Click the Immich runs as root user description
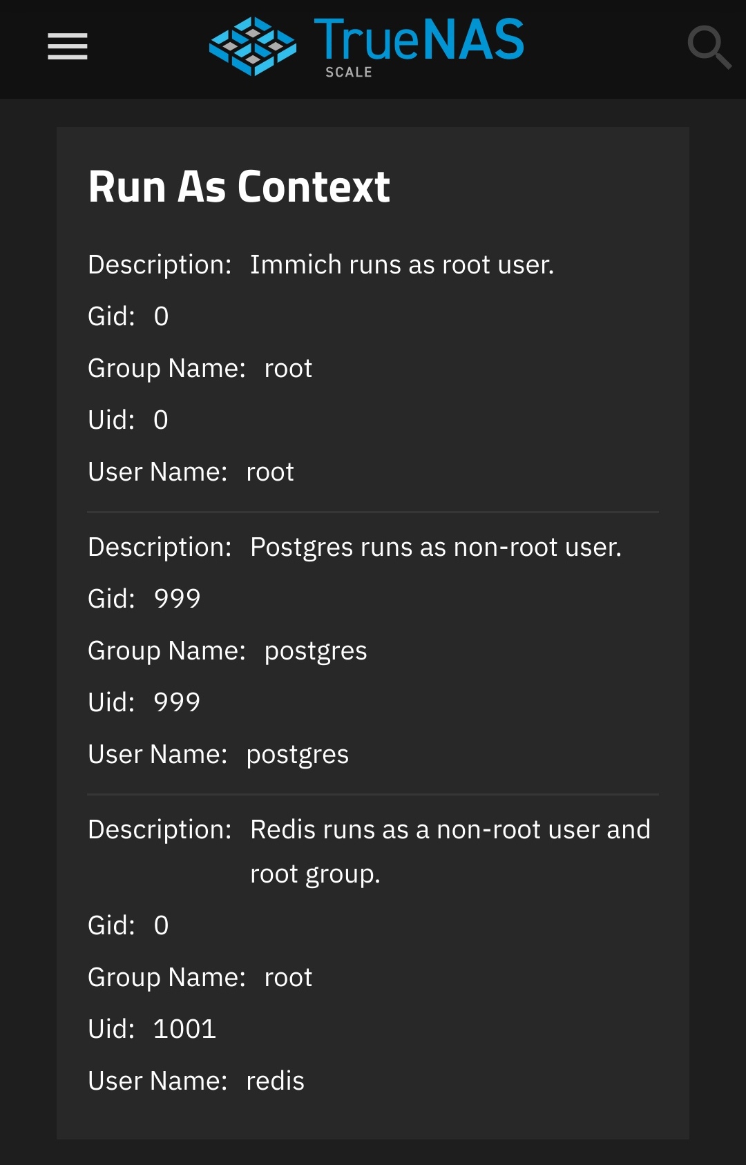 click(x=402, y=264)
